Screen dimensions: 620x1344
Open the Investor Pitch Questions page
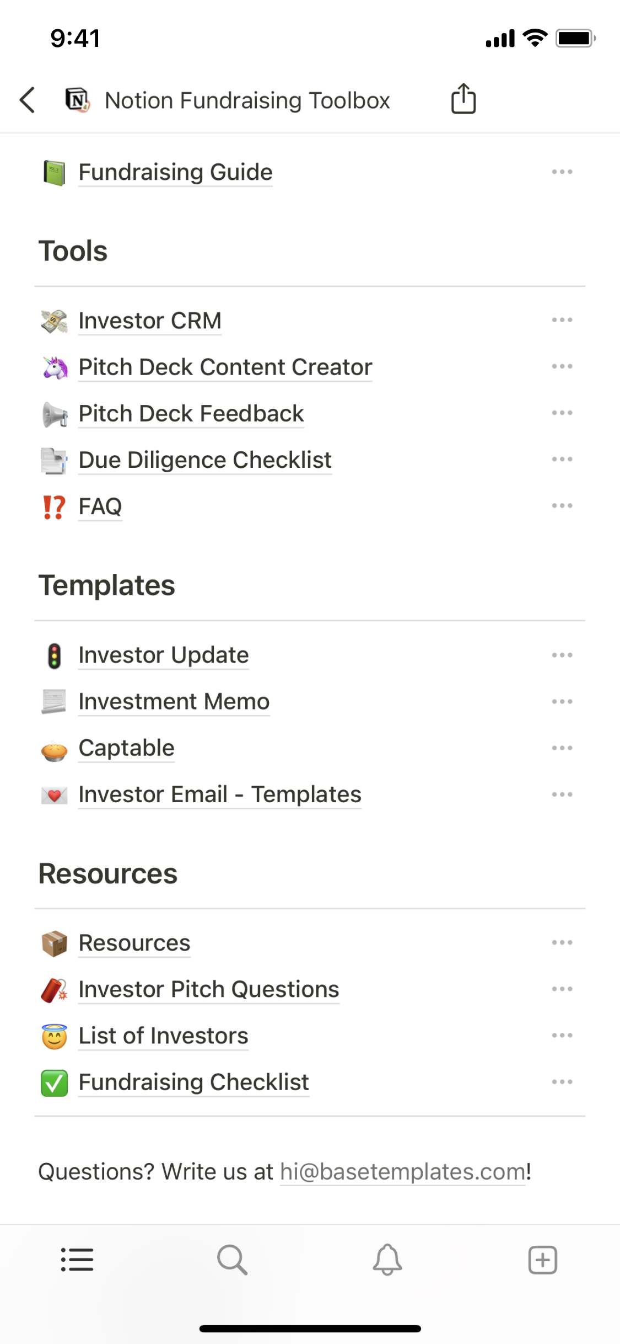209,990
